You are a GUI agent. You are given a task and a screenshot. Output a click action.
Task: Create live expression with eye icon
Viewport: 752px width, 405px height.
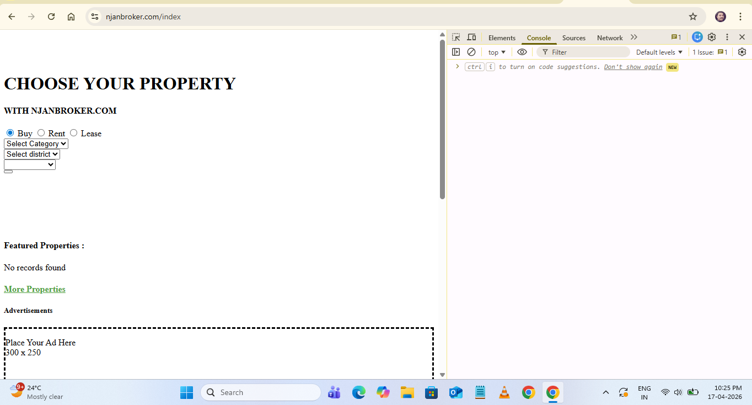pyautogui.click(x=522, y=52)
